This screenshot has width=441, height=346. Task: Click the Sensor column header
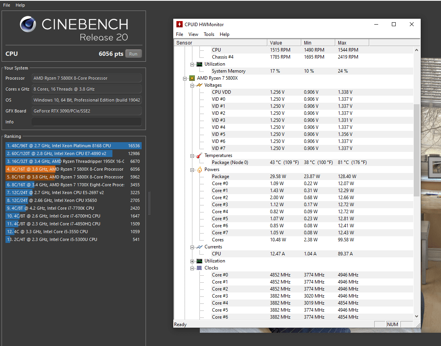point(220,43)
